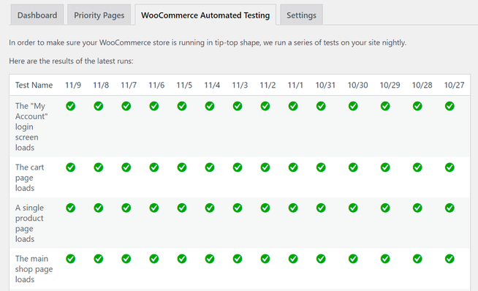Click the 11/7 checkmark for single product page
Viewport: 478px width, 291px height.
(x=126, y=208)
